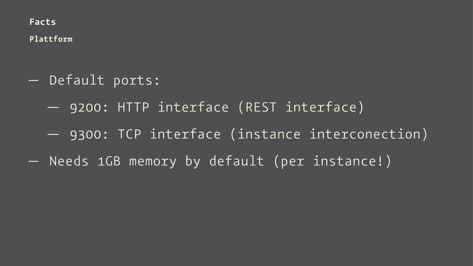Image resolution: width=473 pixels, height=266 pixels.
Task: Click the dash before Default ports
Action: [33, 80]
